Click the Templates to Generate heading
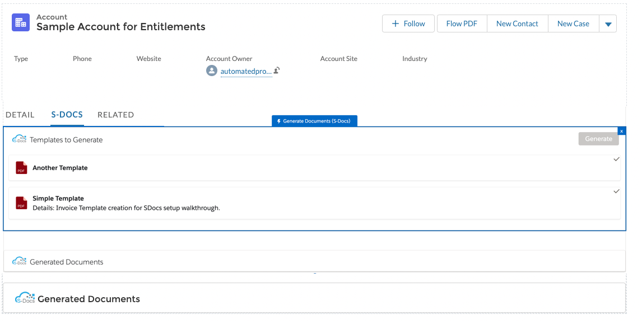 click(66, 140)
